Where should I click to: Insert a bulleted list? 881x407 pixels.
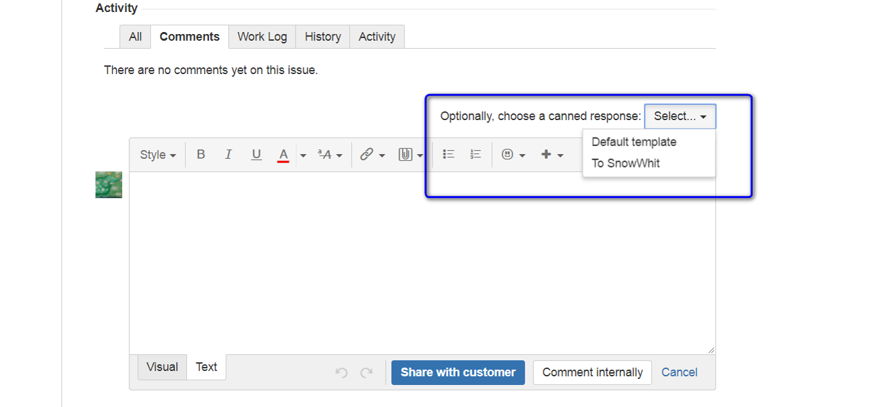coord(449,154)
